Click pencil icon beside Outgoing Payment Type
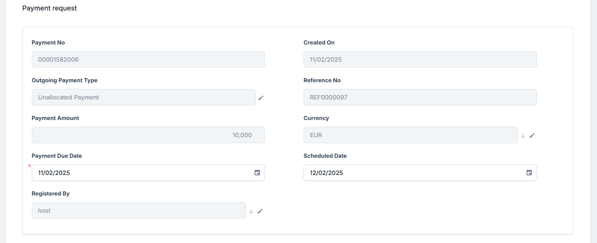 pos(261,98)
